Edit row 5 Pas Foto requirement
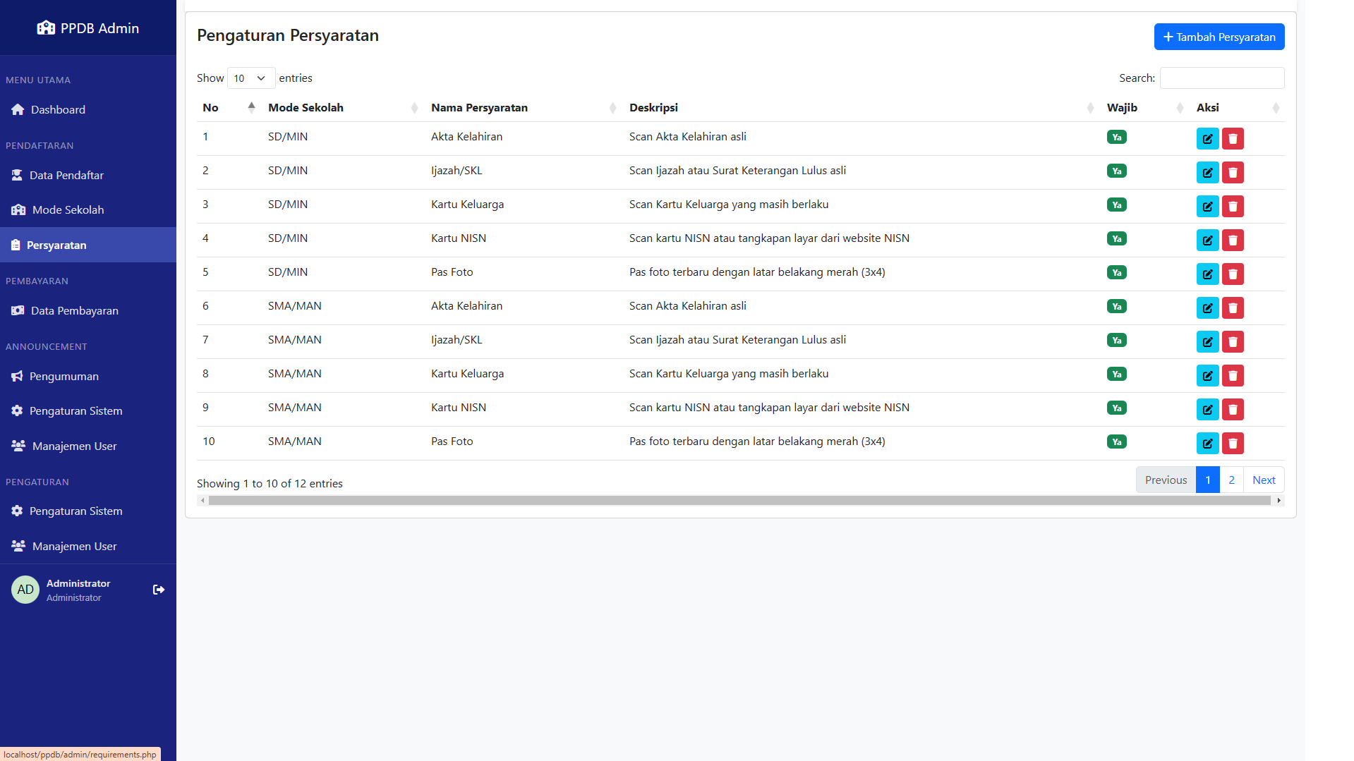Viewport: 1354px width, 761px height. click(1207, 274)
